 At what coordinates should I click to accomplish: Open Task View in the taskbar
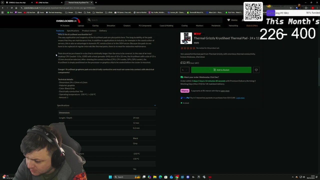(144, 177)
